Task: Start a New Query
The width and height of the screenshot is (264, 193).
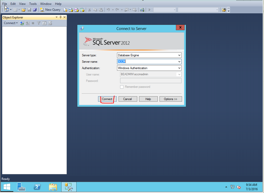Action: (x=50, y=10)
